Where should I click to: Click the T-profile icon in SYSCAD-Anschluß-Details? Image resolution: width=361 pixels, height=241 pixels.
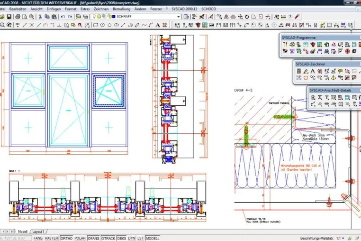(x=326, y=98)
